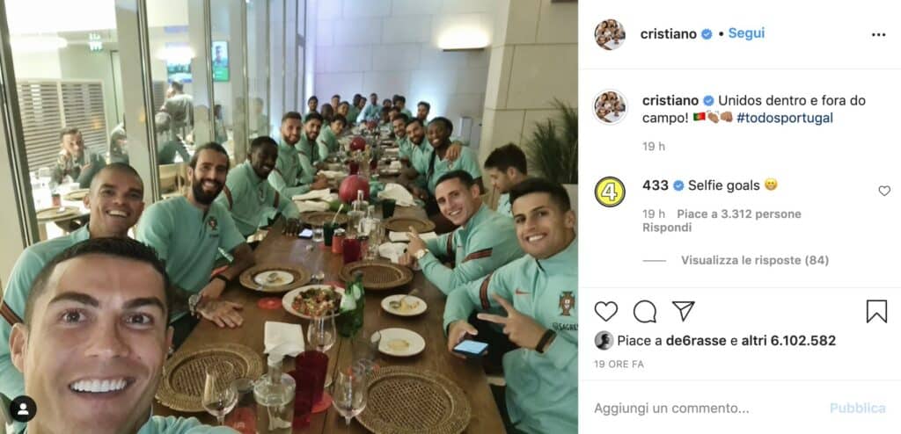Screen dimensions: 901x434
Task: Open de6rasse small avatar beside likes
Action: (604, 340)
